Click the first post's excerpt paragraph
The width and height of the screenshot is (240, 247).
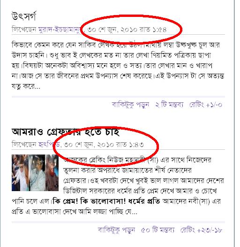pos(118,66)
